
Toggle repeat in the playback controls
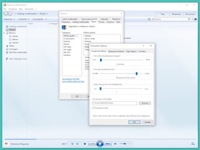pyautogui.click(x=77, y=144)
